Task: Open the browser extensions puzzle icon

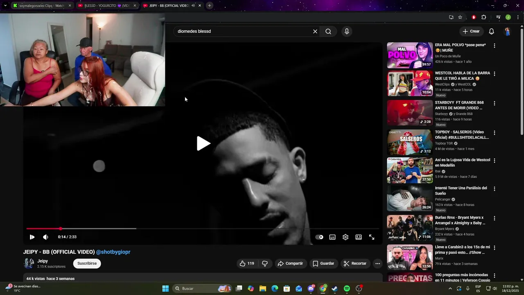Action: click(484, 17)
